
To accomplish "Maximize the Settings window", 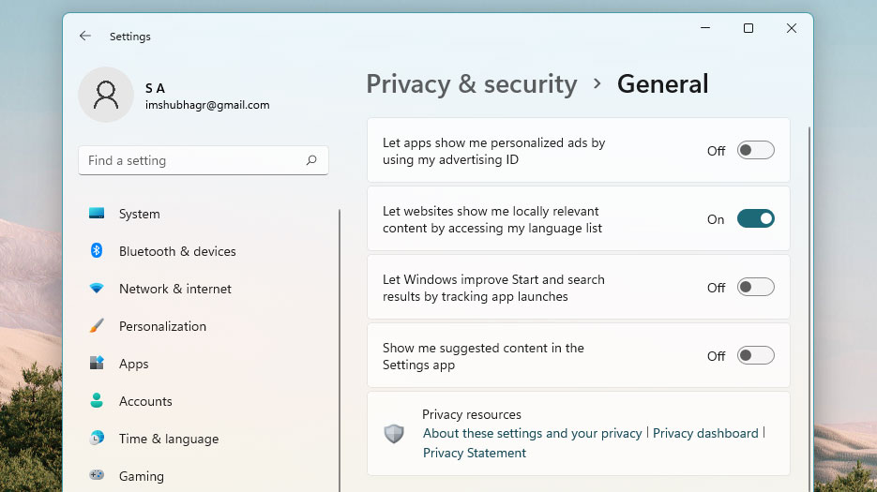I will click(748, 28).
